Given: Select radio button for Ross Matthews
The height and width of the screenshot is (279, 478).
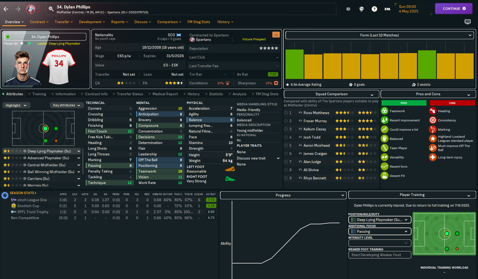Looking at the screenshot, I should [x=286, y=113].
